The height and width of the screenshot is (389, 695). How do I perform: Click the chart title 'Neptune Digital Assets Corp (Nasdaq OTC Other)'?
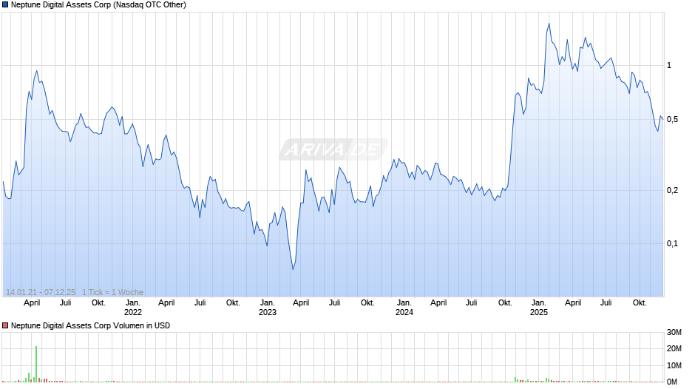98,5
